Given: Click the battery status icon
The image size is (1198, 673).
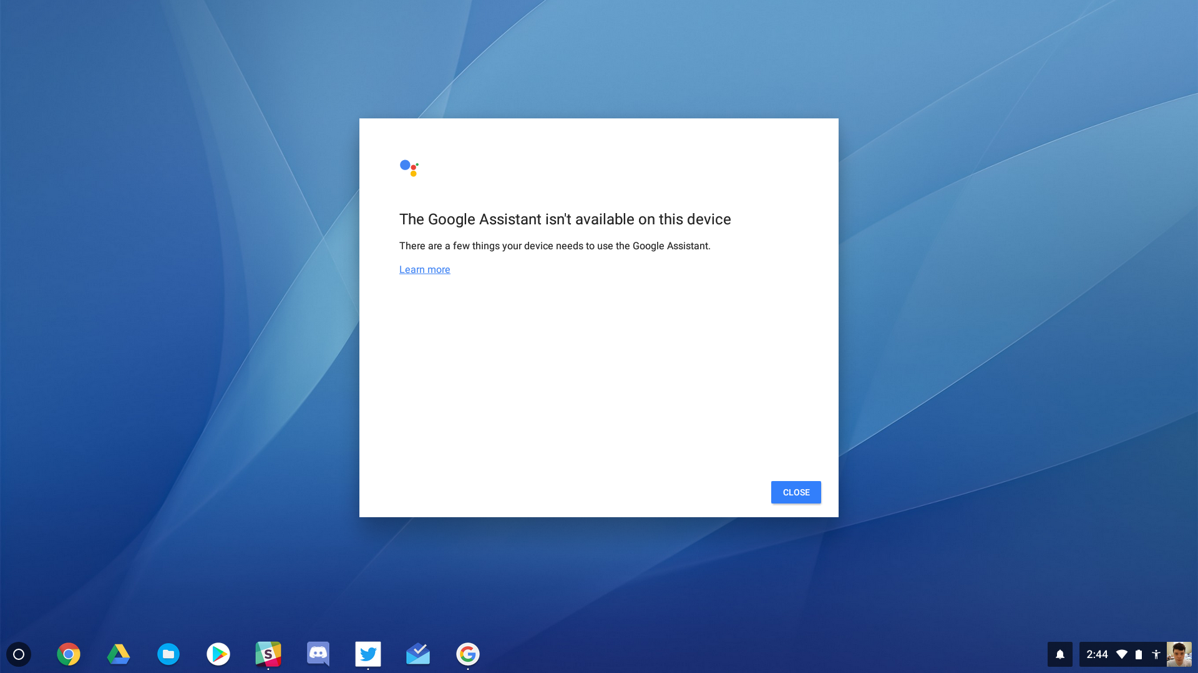Looking at the screenshot, I should tap(1139, 654).
